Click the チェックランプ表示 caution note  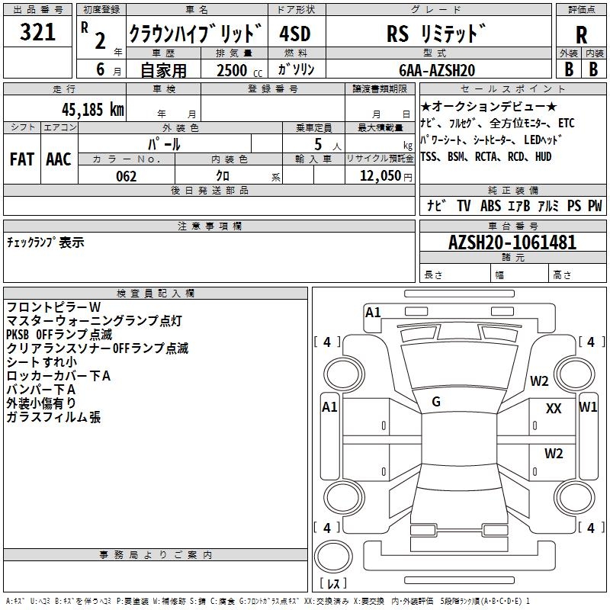46,242
